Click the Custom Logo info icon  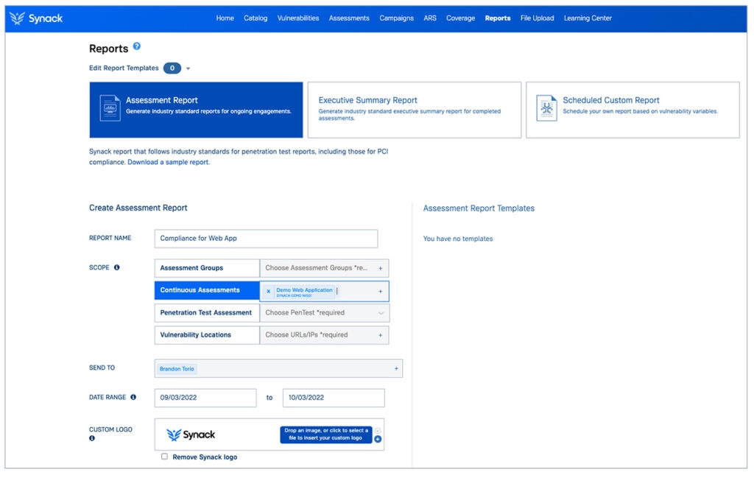click(92, 438)
